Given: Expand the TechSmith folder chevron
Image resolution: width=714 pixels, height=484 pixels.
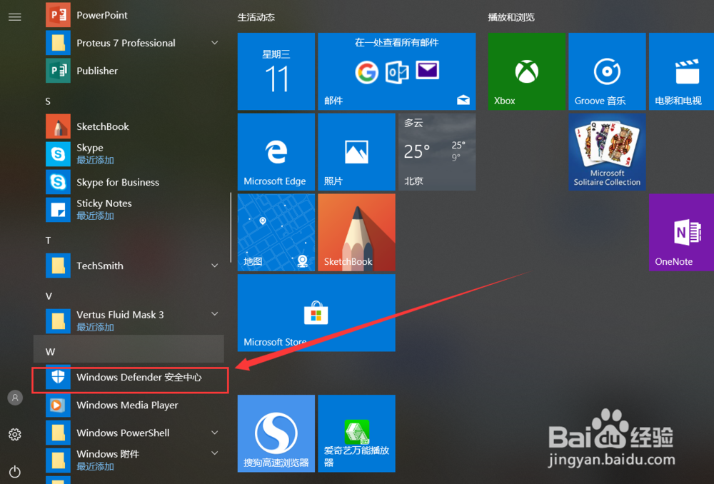Looking at the screenshot, I should coord(214,266).
